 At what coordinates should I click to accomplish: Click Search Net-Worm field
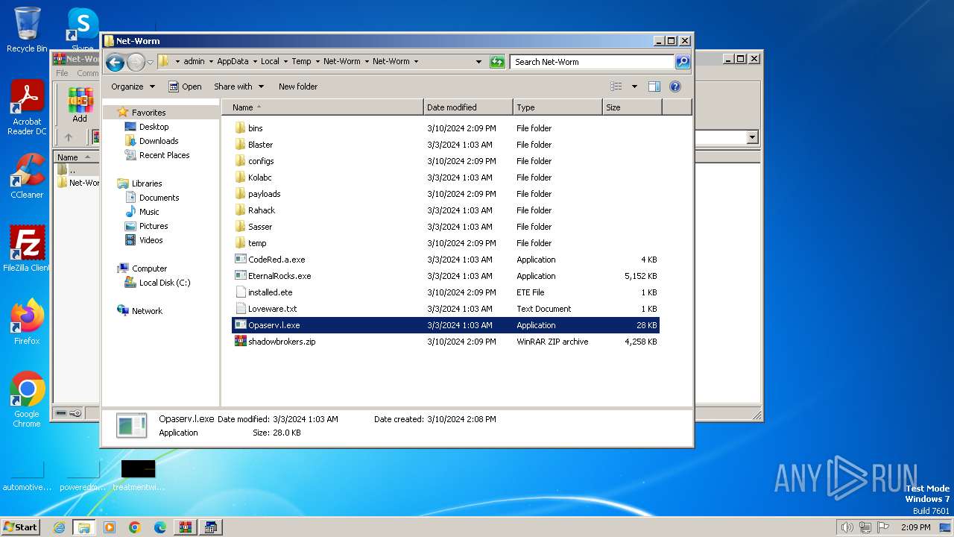click(593, 62)
